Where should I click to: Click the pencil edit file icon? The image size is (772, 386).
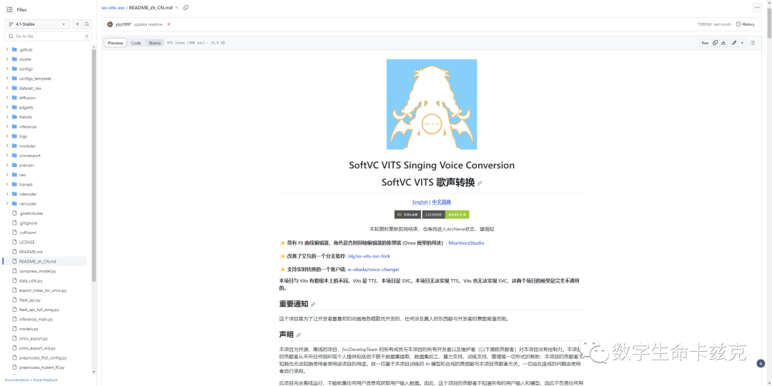[734, 43]
